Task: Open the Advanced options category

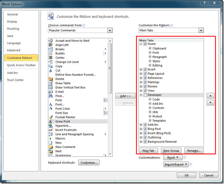Action: [14, 50]
